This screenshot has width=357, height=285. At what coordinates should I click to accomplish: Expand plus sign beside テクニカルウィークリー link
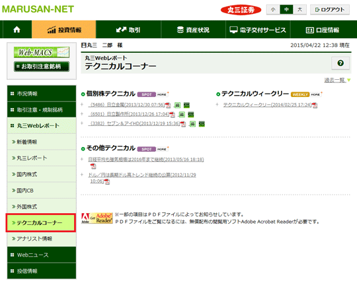pyautogui.click(x=217, y=104)
